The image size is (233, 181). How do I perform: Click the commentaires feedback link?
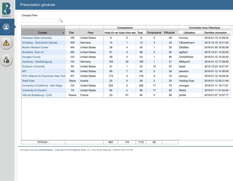click(x=46, y=150)
